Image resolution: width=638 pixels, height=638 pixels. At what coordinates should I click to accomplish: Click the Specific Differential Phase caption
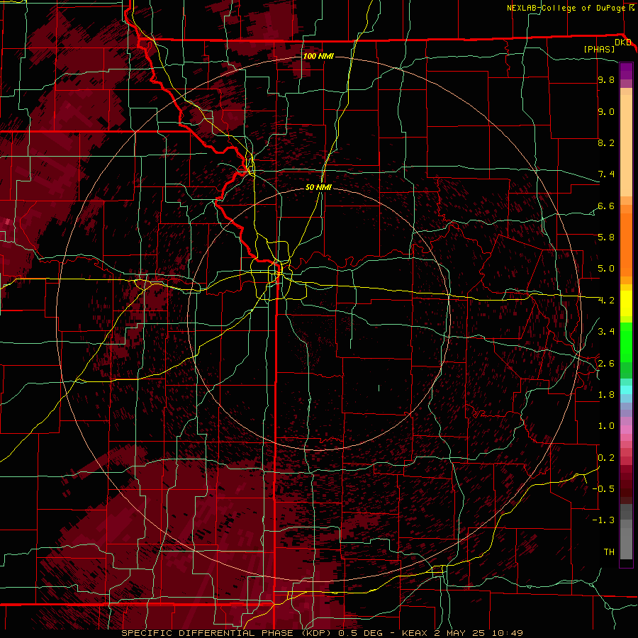click(322, 633)
